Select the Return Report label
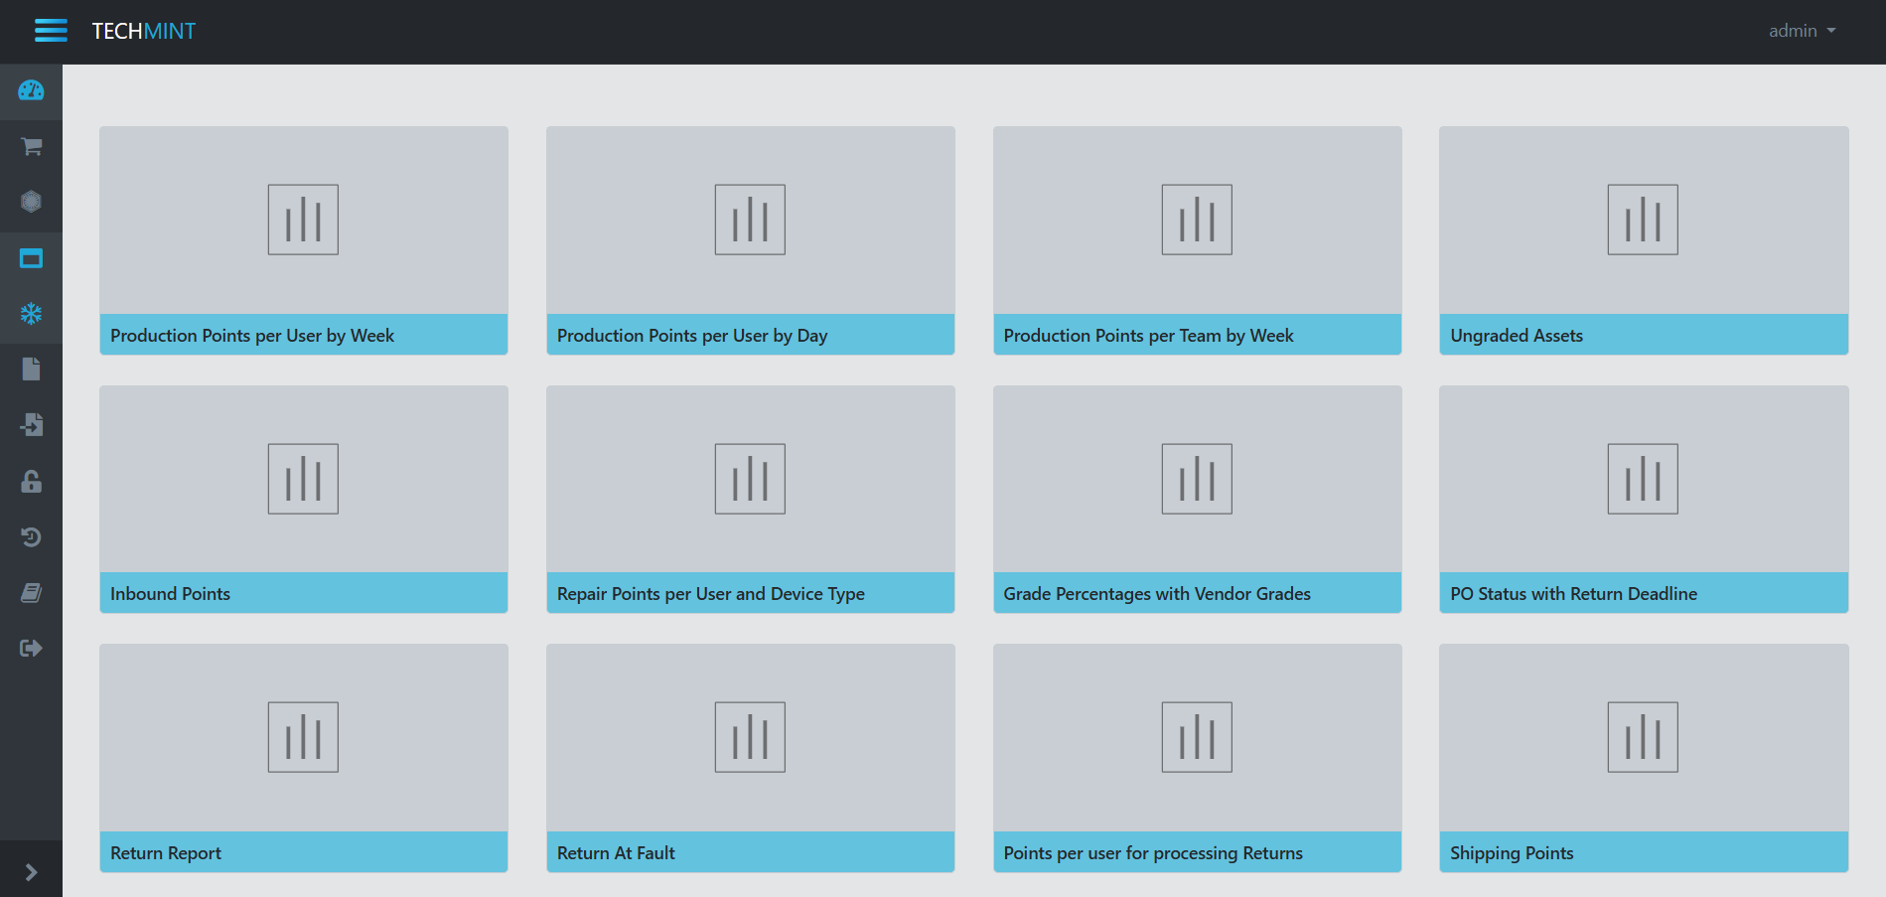The width and height of the screenshot is (1886, 897). [166, 853]
